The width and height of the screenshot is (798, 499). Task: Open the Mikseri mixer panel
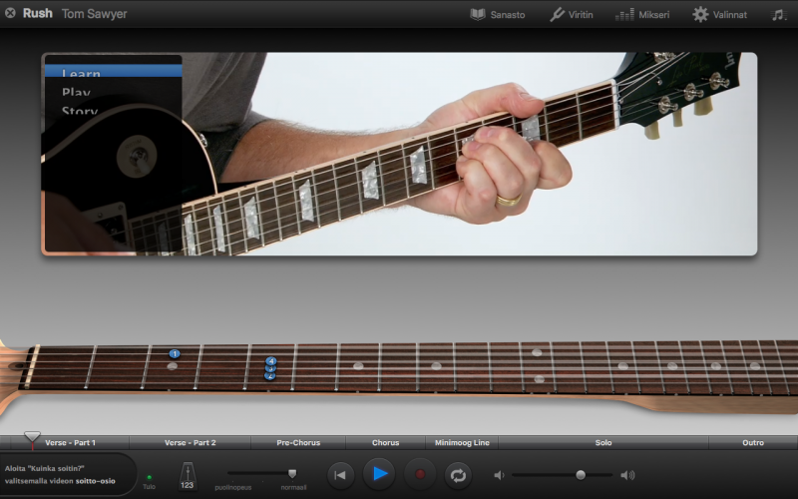(625, 14)
